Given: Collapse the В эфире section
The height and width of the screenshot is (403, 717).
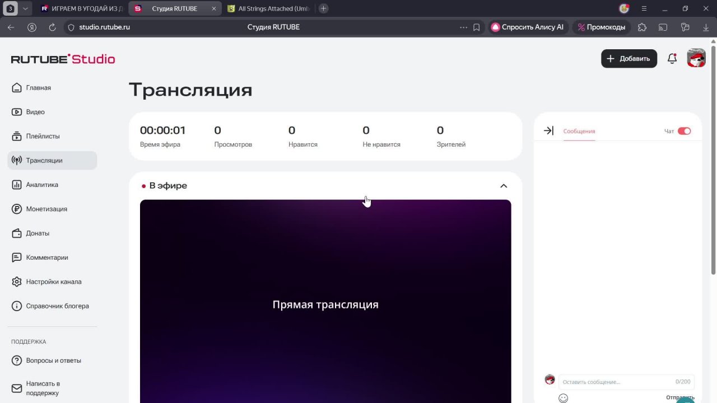Looking at the screenshot, I should coord(503,186).
